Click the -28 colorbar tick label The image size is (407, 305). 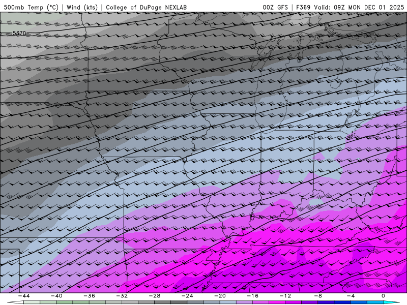[155, 296]
